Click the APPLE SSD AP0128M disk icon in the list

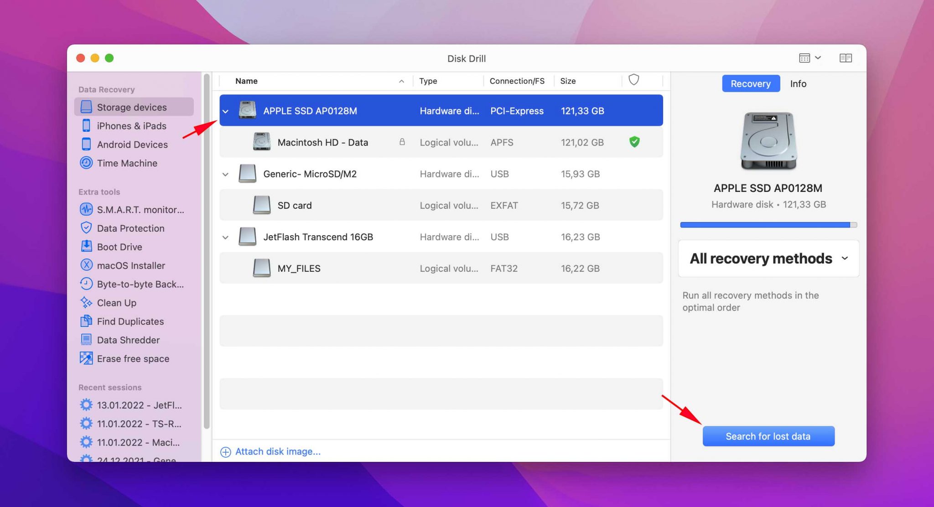coord(248,110)
